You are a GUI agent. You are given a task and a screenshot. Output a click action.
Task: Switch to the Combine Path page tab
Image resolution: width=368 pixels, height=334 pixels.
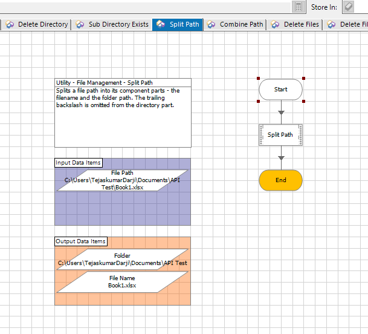[x=241, y=25]
